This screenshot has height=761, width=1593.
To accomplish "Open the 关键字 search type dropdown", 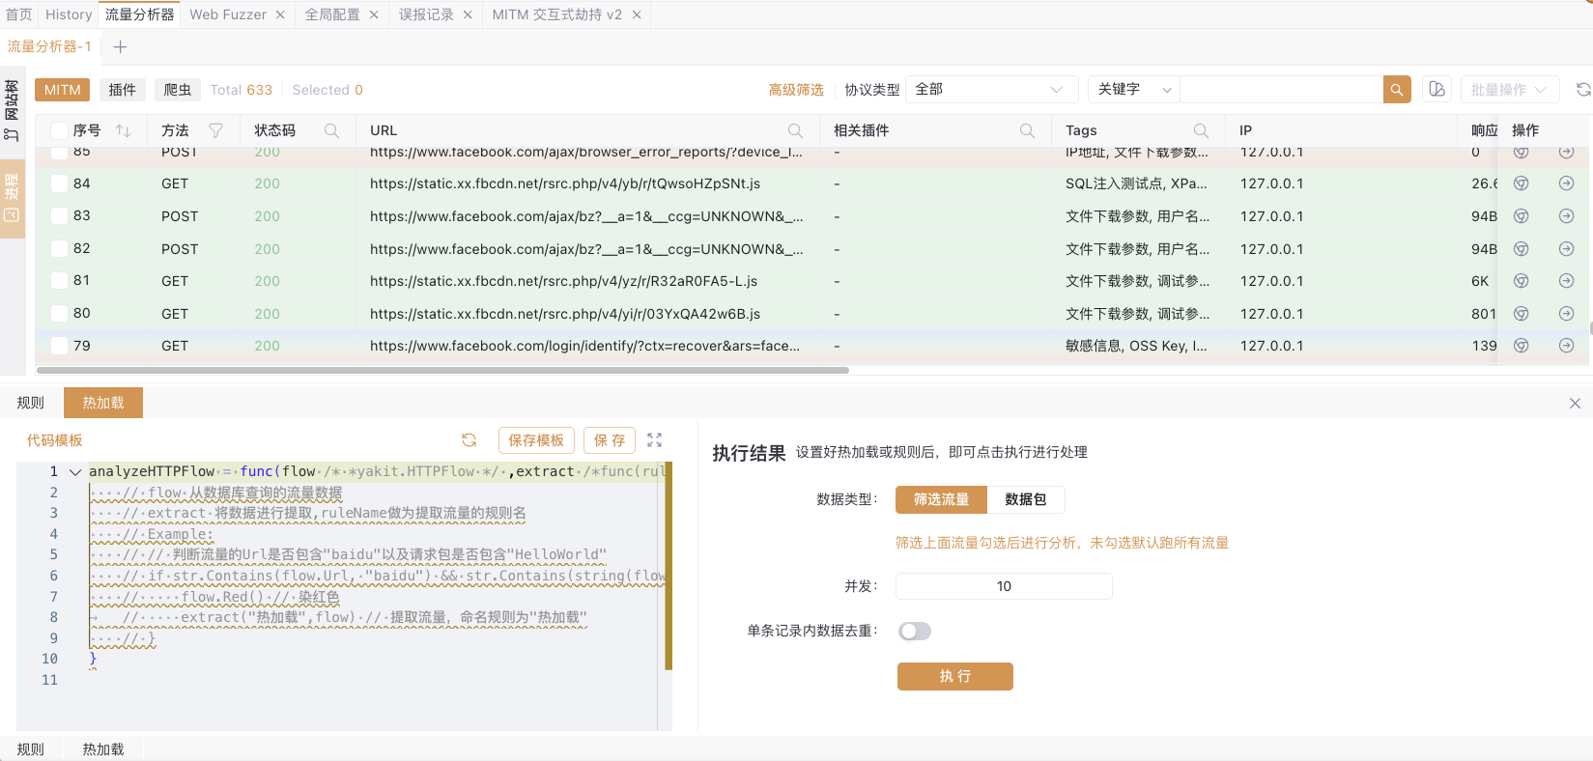I will click(x=1134, y=90).
